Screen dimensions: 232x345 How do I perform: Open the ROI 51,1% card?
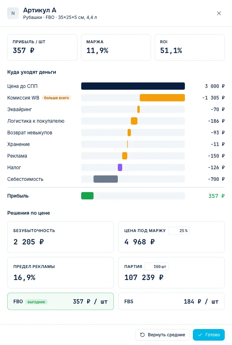190,47
